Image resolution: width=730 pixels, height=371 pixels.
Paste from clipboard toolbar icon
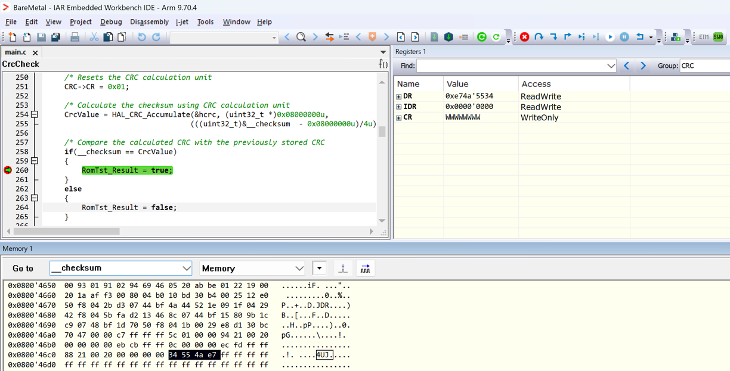[x=122, y=37]
